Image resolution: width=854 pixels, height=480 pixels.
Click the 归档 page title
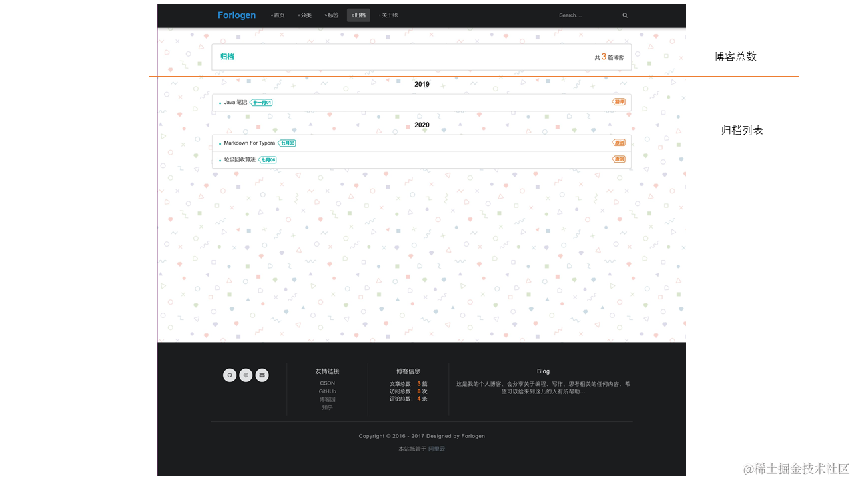(227, 57)
